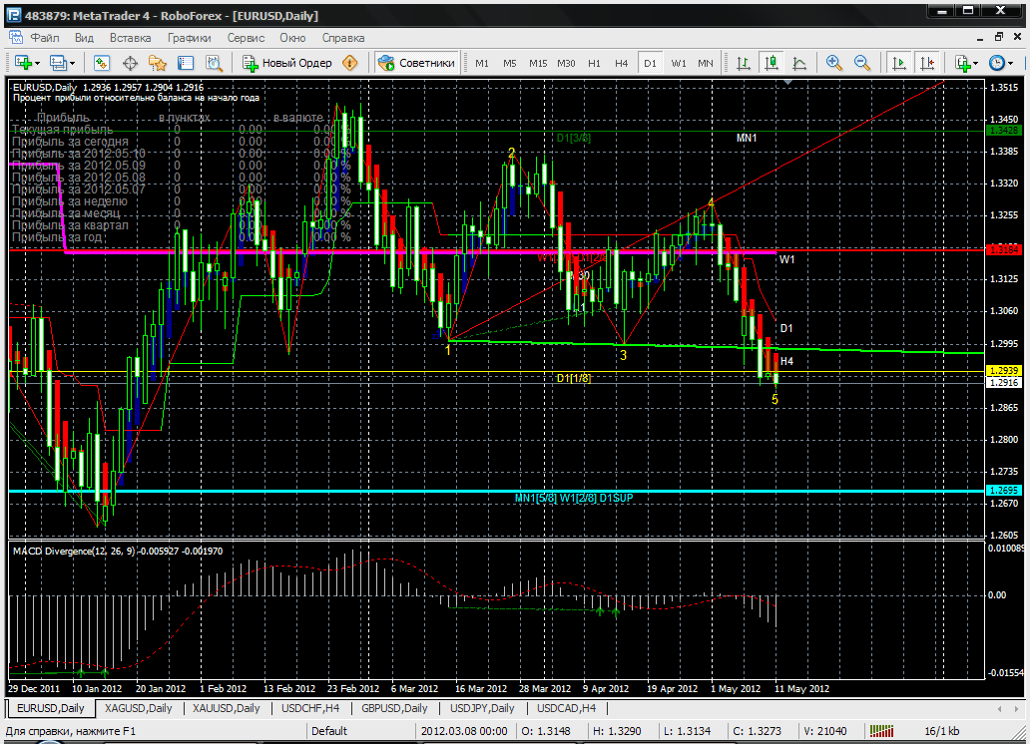
Task: Toggle the Советники auto-trading button
Action: pos(417,63)
